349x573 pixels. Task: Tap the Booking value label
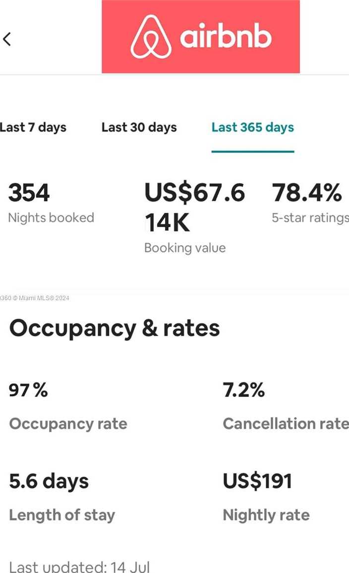point(185,248)
